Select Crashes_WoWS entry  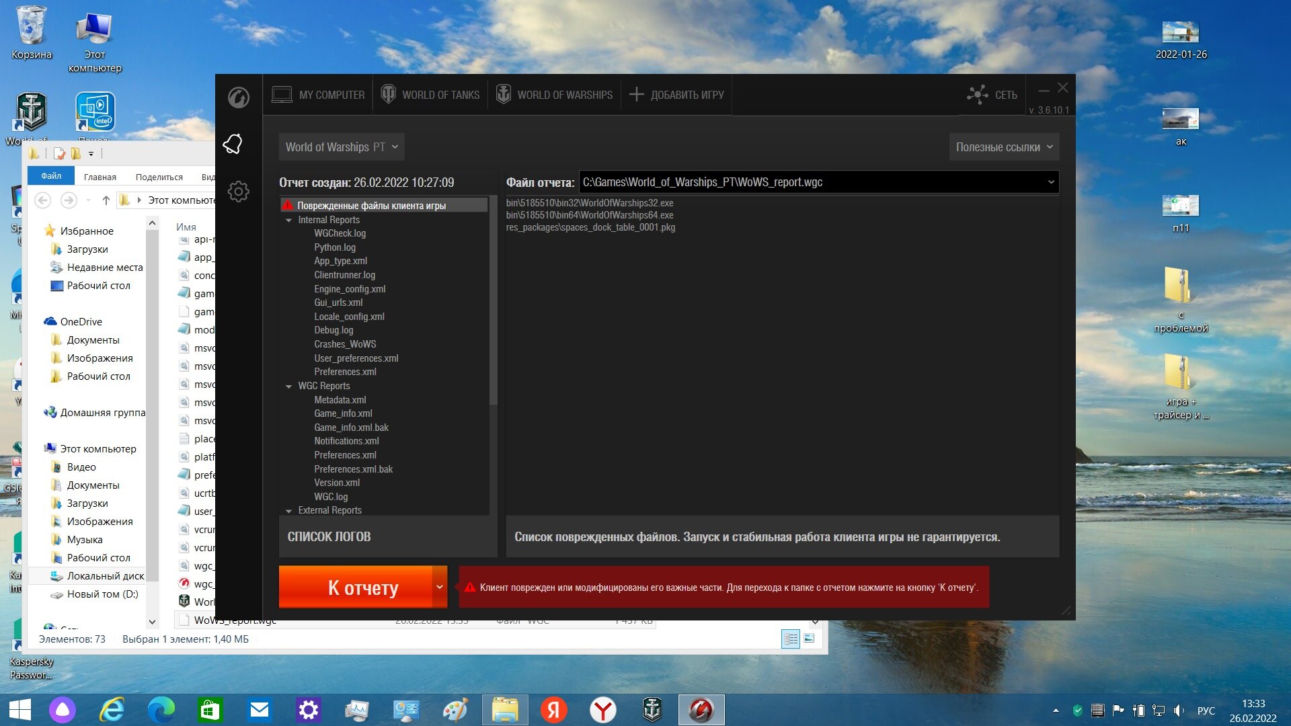345,344
